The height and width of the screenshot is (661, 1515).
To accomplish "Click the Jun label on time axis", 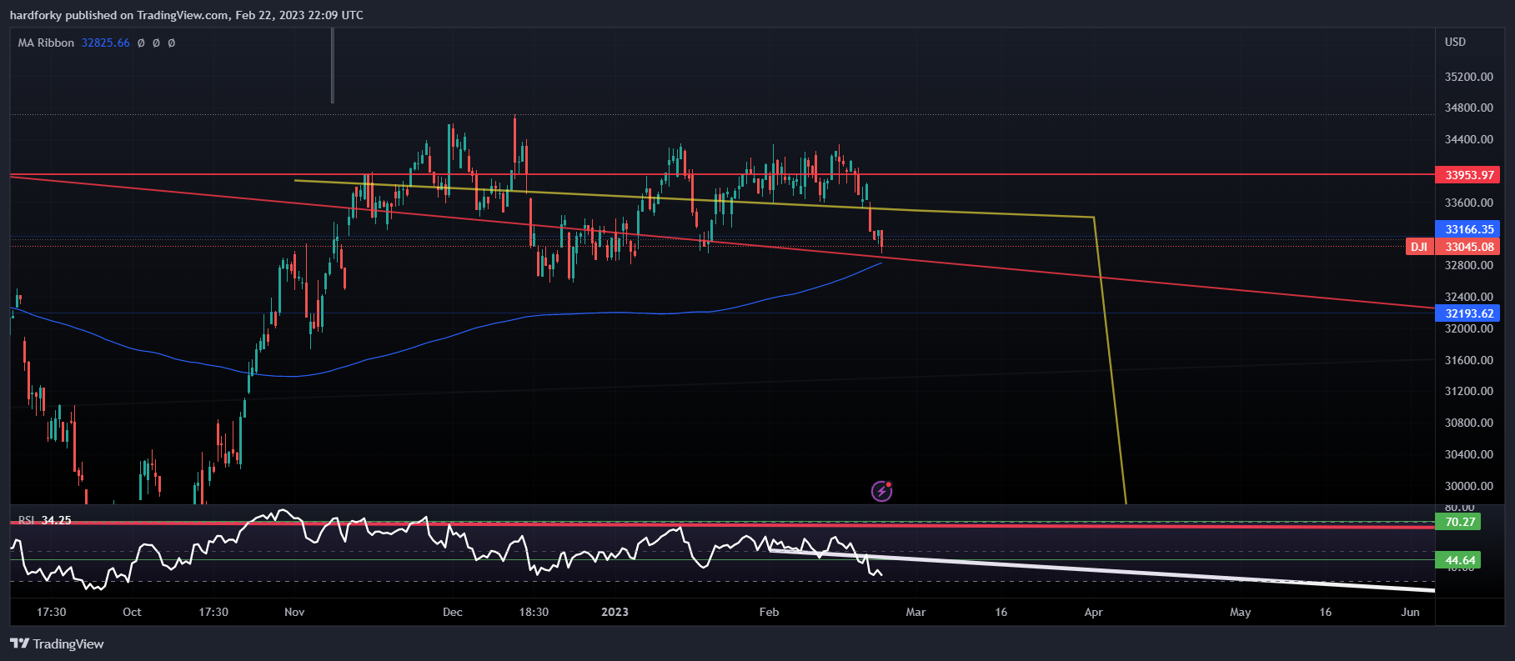I will point(1410,612).
